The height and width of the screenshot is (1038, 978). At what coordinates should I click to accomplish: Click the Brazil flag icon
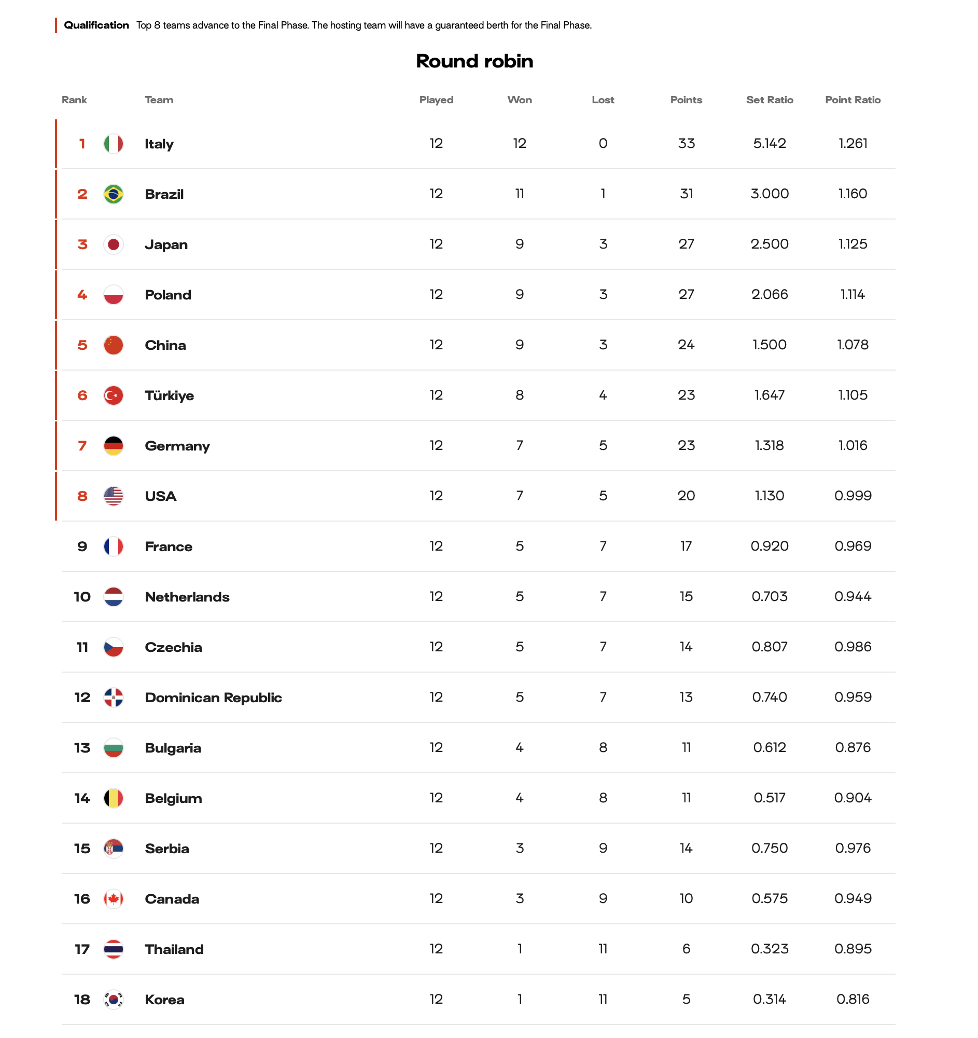coord(113,194)
